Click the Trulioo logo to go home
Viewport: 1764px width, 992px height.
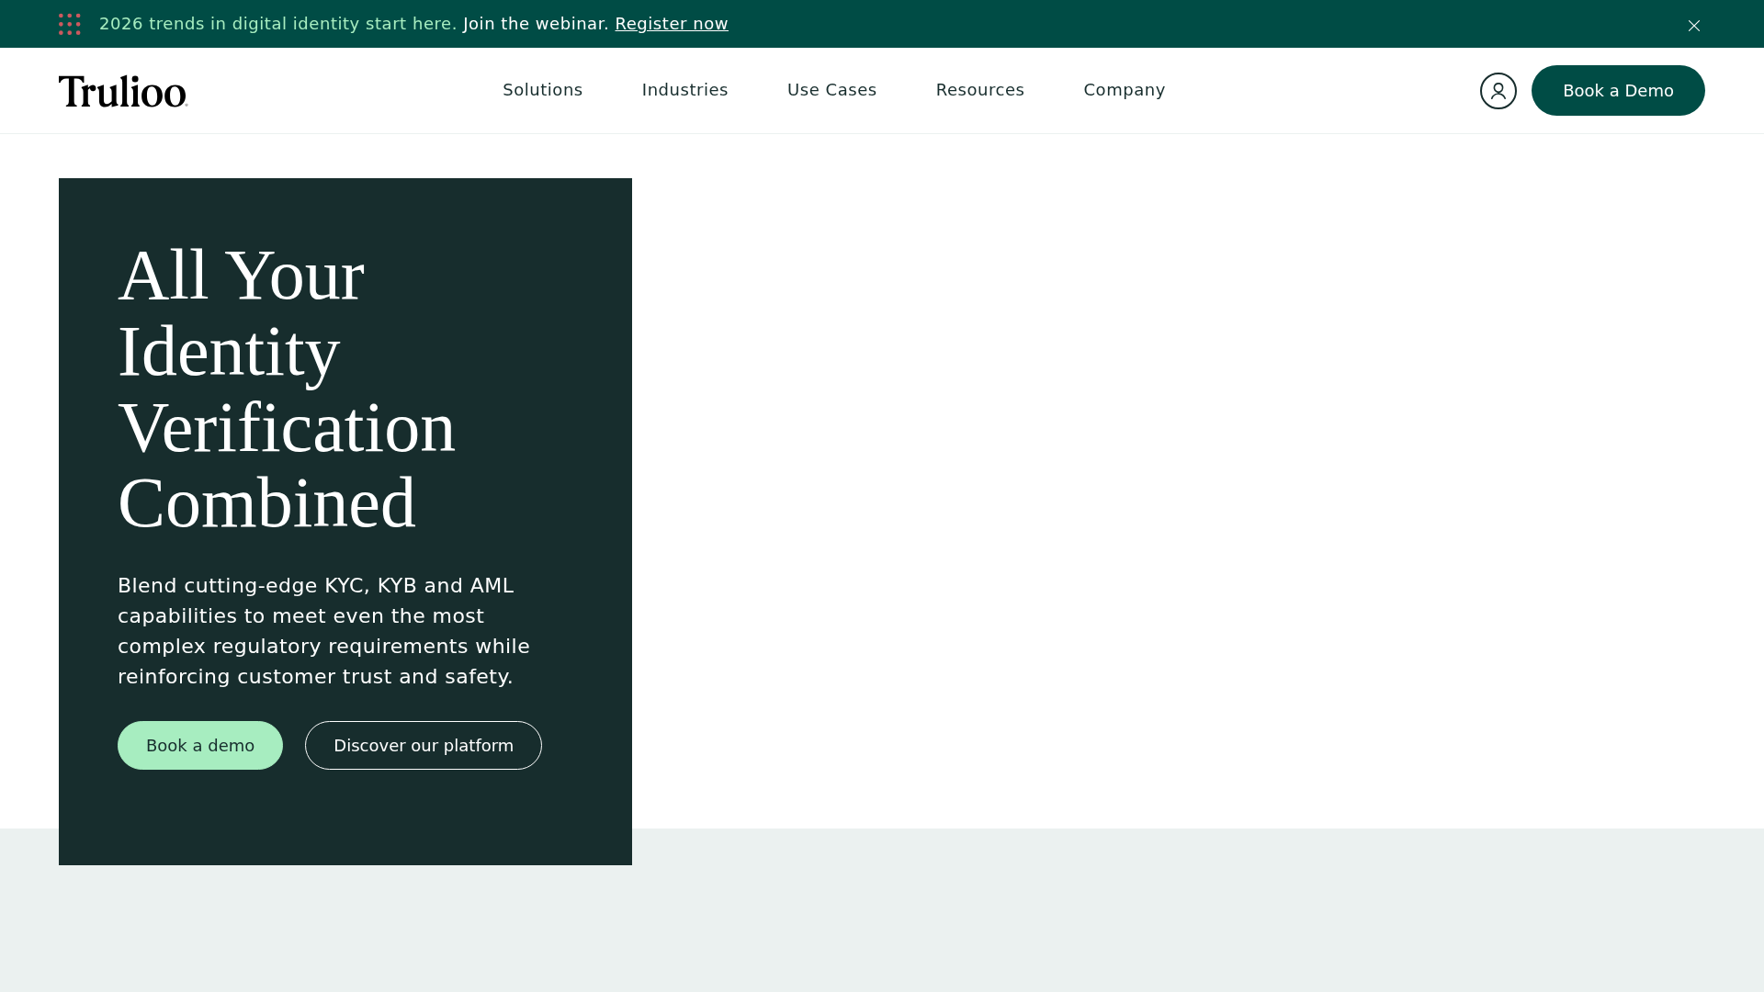(x=122, y=91)
